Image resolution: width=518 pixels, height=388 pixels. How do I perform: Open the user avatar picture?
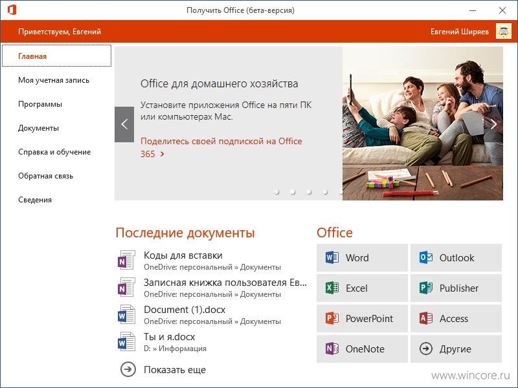504,31
